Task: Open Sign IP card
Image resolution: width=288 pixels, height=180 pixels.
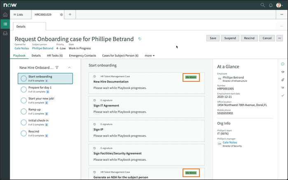Action: 147,131
